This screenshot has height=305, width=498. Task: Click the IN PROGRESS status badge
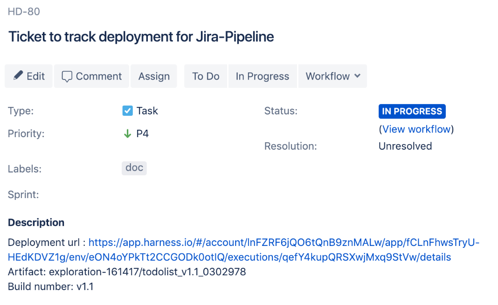click(x=412, y=112)
